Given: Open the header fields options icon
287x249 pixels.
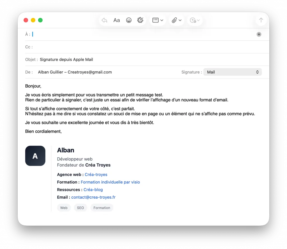Looking at the screenshot, I should [156, 20].
